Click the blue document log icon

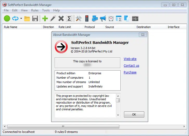tap(127, 18)
